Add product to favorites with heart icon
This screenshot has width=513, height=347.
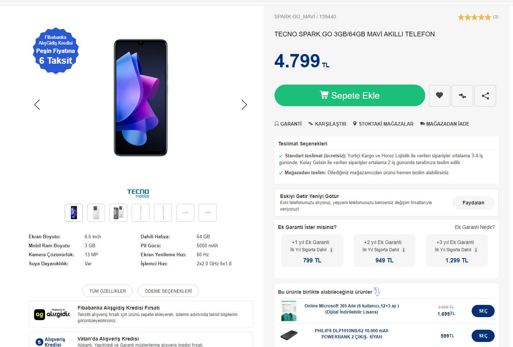pyautogui.click(x=439, y=95)
